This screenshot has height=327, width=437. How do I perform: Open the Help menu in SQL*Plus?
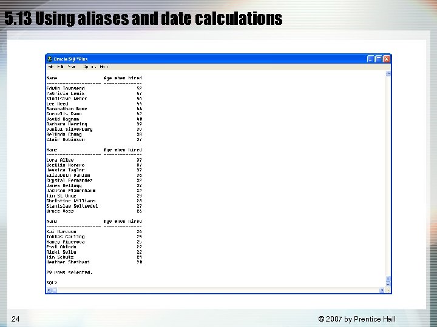(104, 67)
